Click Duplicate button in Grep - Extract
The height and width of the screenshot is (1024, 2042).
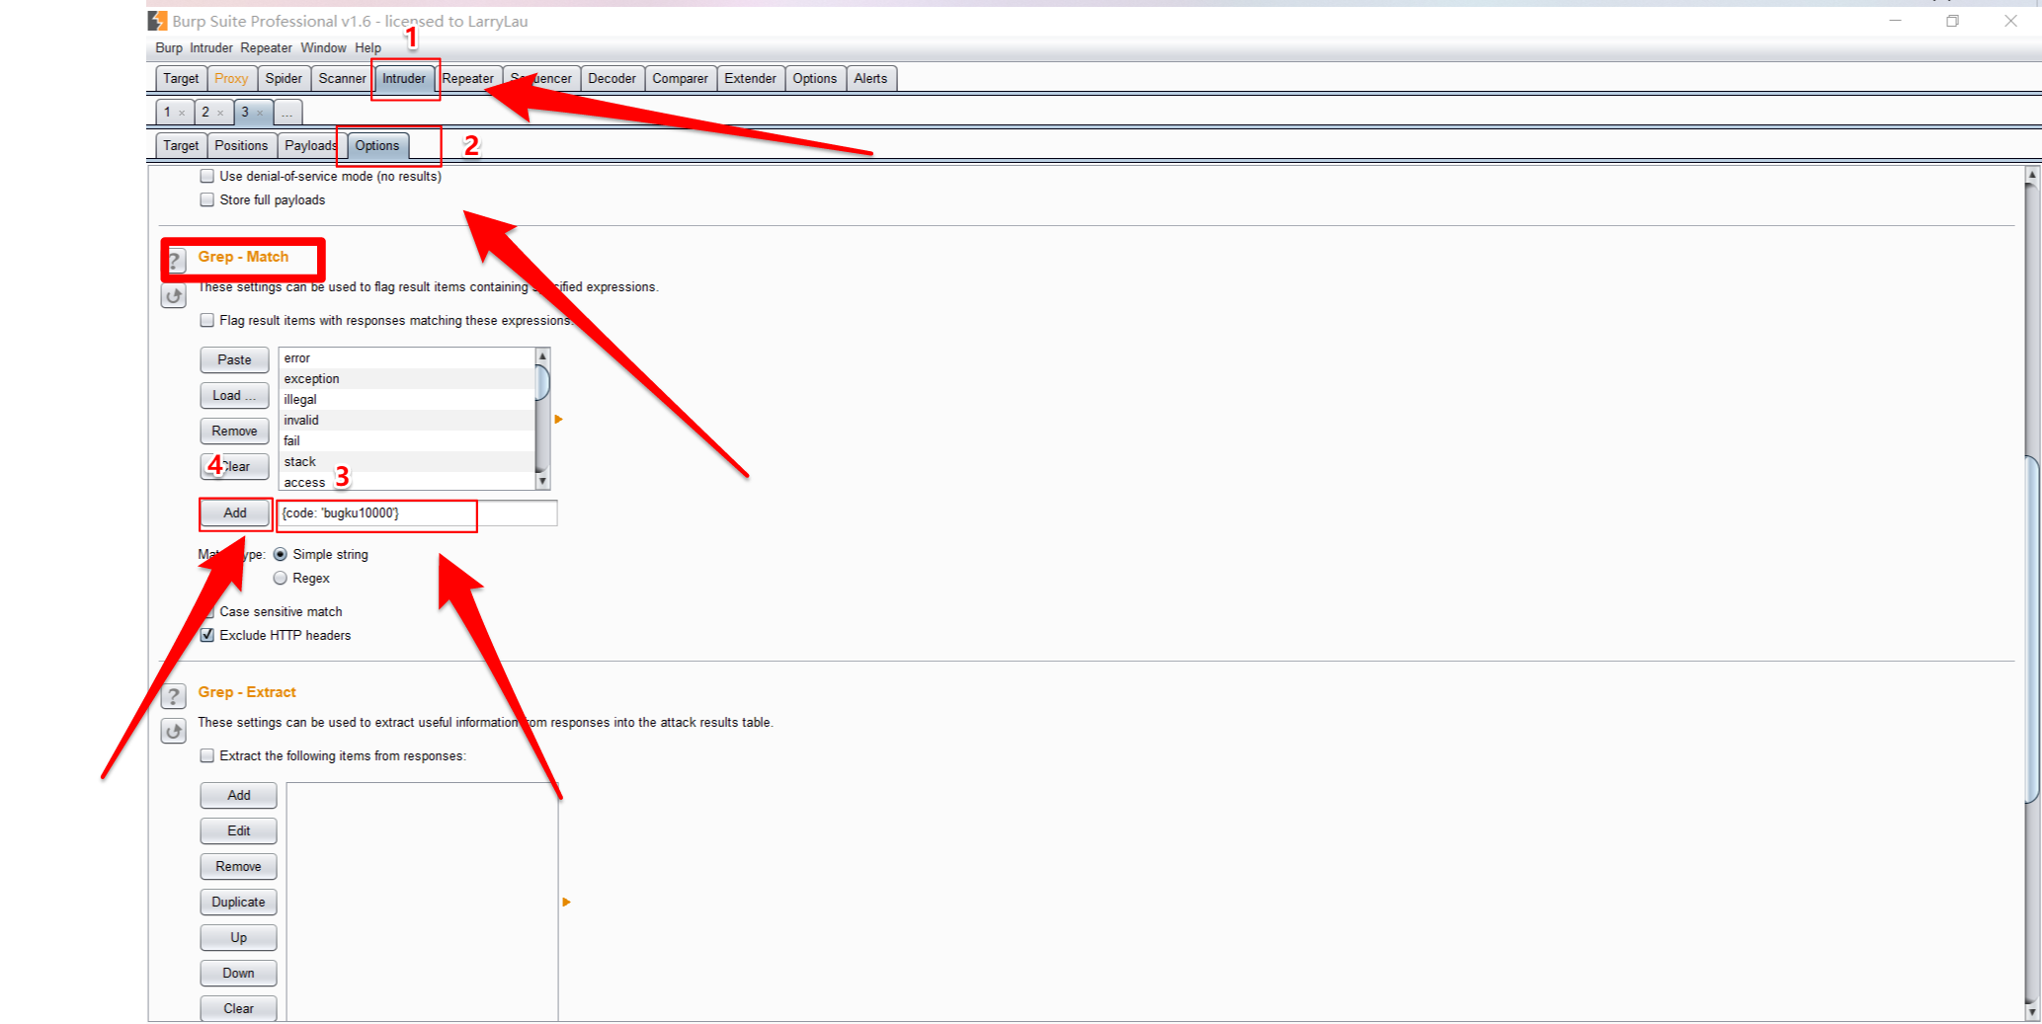pos(238,903)
